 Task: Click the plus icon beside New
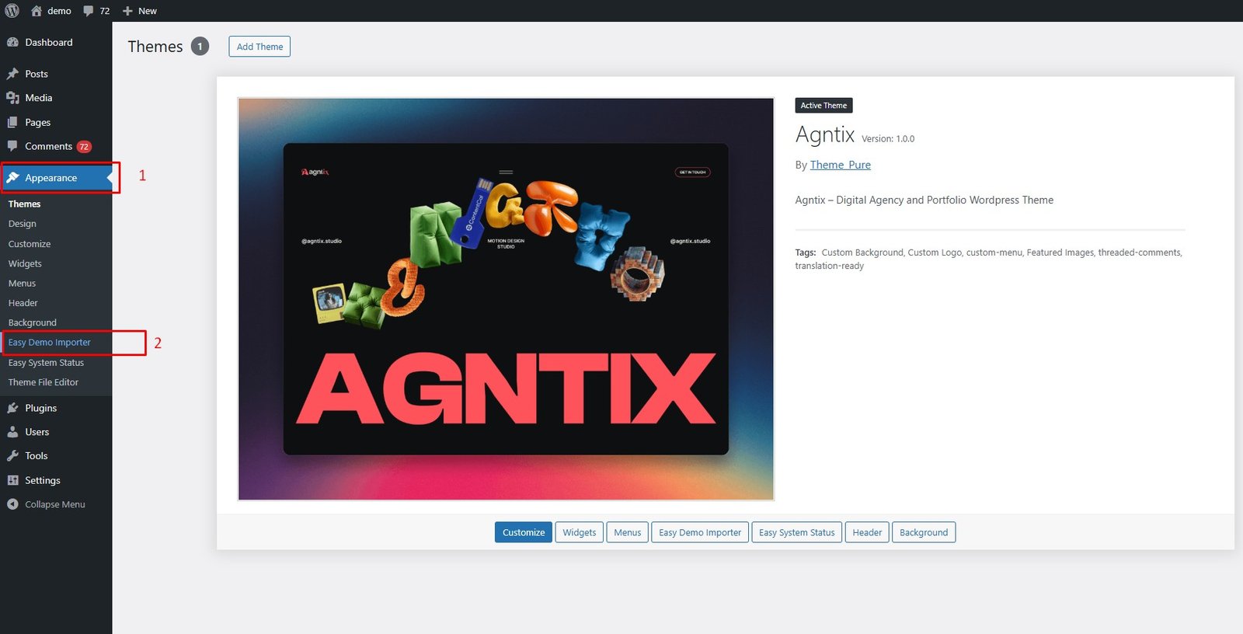tap(127, 11)
